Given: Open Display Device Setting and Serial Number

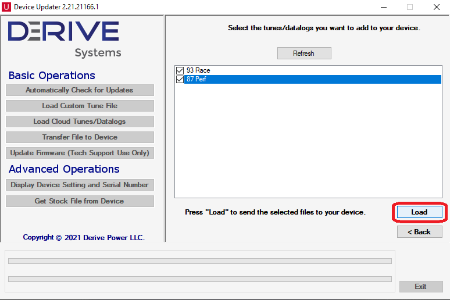Looking at the screenshot, I should click(80, 185).
